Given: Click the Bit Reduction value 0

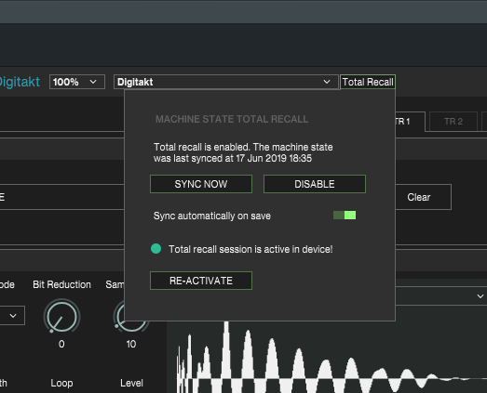Looking at the screenshot, I should (x=61, y=344).
